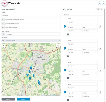106x102 pixels.
Task: Click the Description box of RBJ waypoint
Action: [x=82, y=23]
